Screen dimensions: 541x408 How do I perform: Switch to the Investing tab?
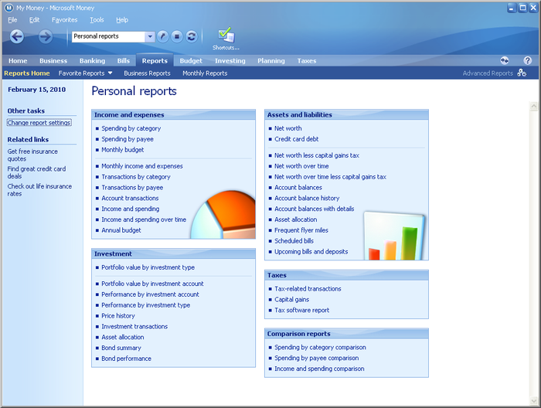[230, 61]
